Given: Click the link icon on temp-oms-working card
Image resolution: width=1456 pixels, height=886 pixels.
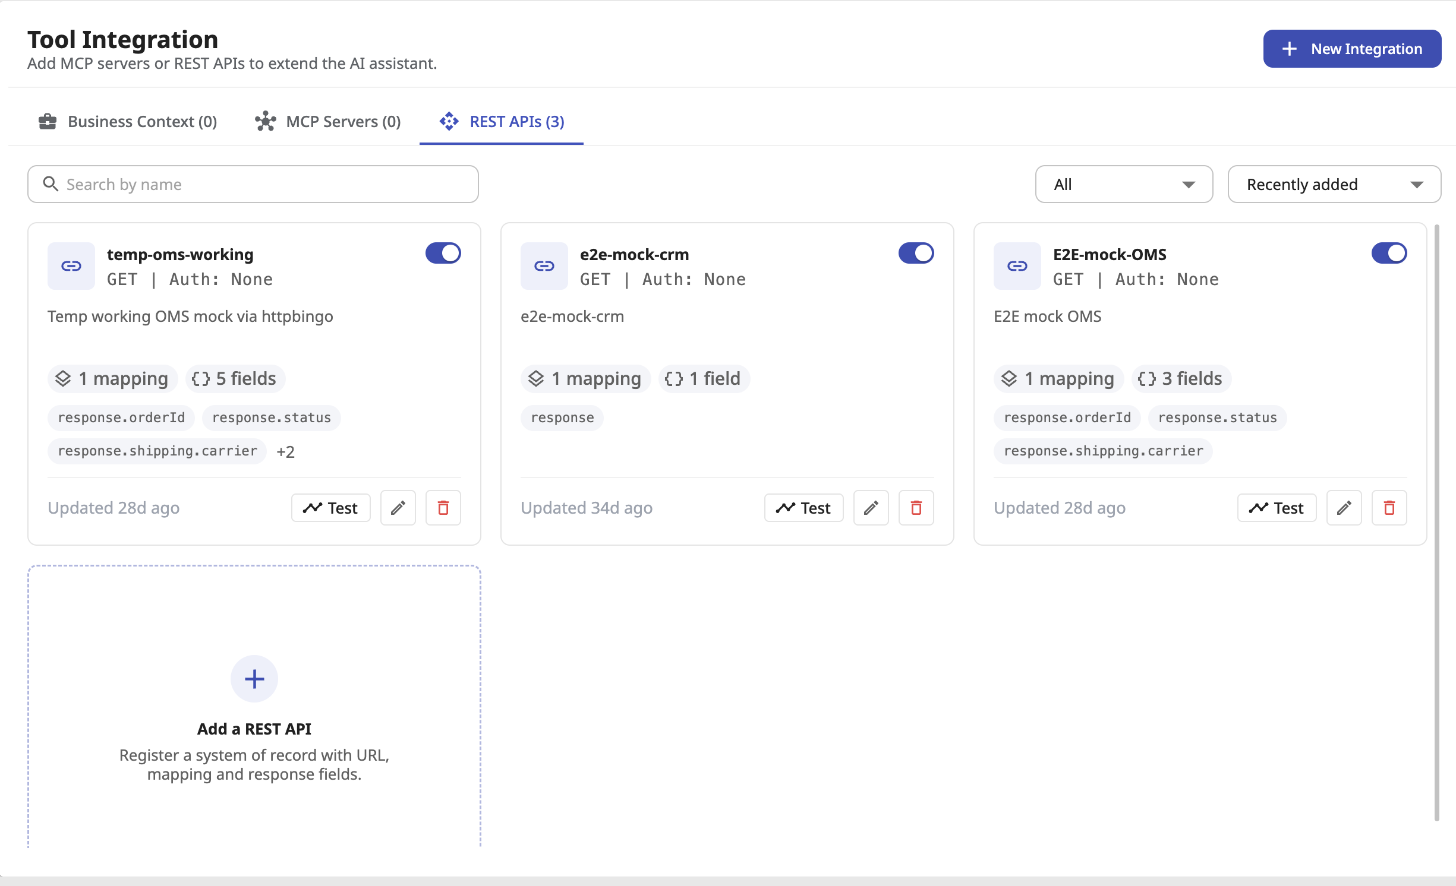Looking at the screenshot, I should [x=71, y=266].
